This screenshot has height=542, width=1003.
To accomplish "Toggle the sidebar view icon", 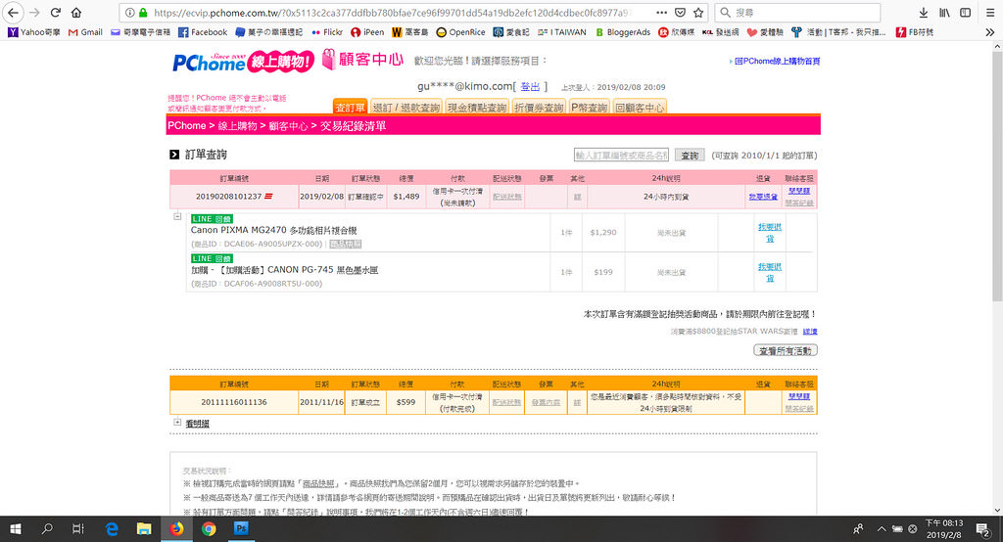I will [965, 12].
